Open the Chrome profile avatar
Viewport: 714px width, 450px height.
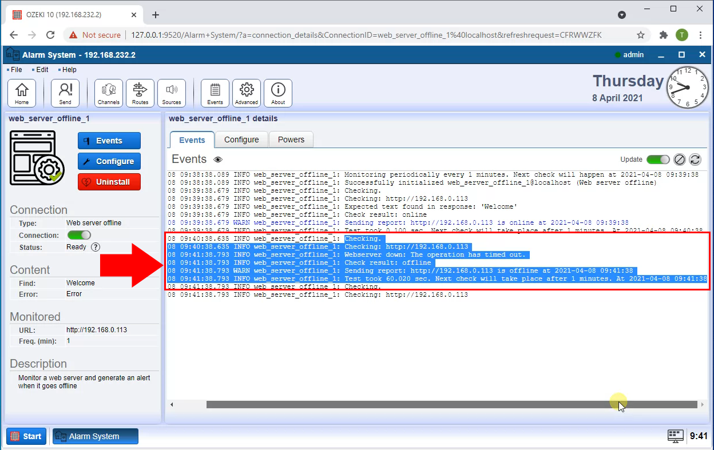click(681, 35)
